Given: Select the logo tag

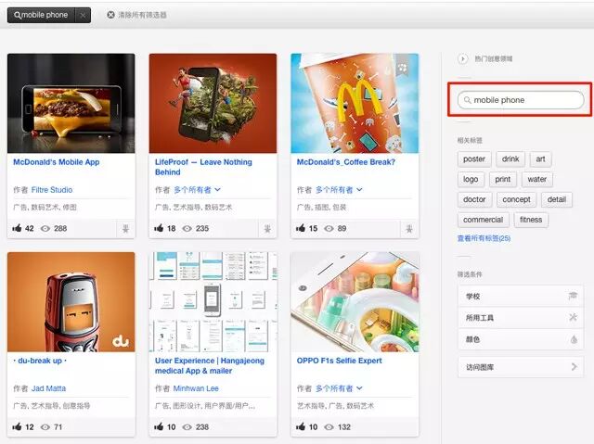Looking at the screenshot, I should point(471,179).
